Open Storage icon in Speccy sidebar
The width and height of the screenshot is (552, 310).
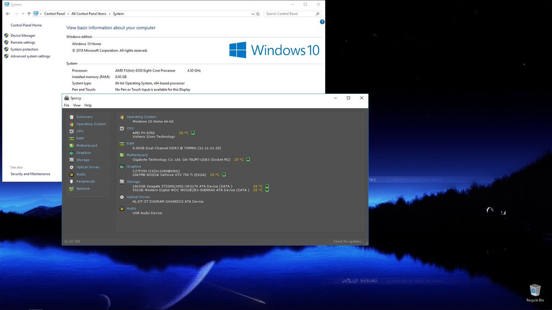pyautogui.click(x=71, y=160)
